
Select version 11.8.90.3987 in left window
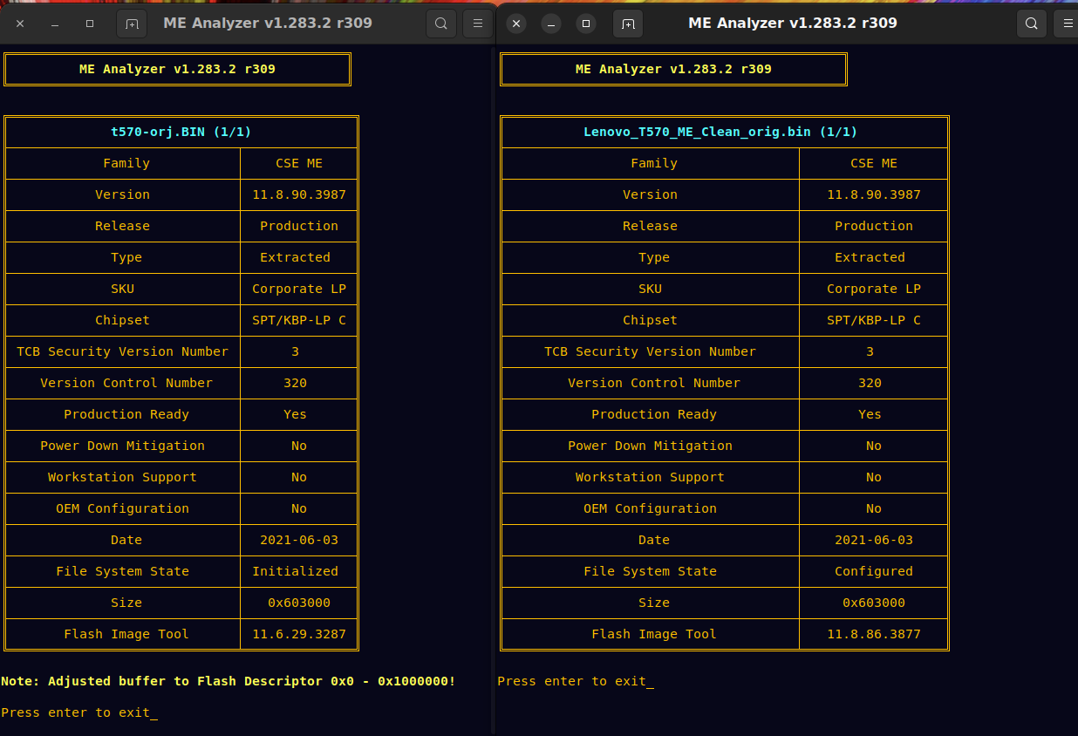299,194
